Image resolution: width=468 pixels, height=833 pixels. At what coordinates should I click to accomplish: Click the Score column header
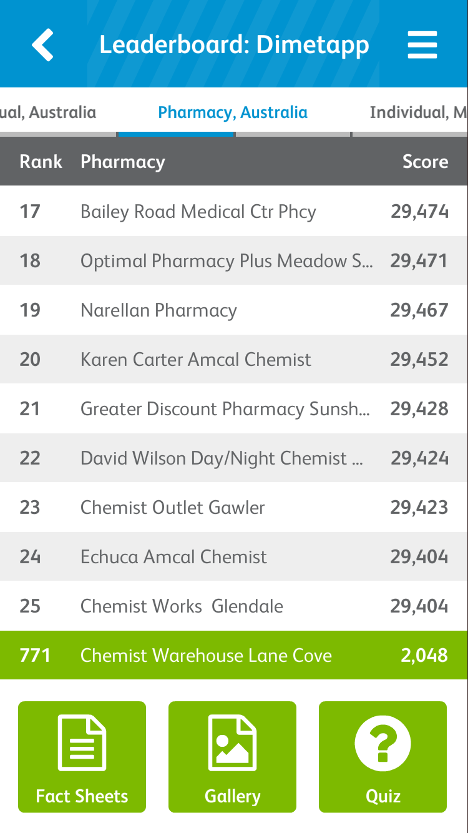425,162
